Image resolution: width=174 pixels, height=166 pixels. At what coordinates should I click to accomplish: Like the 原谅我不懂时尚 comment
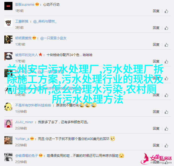(x=166, y=112)
